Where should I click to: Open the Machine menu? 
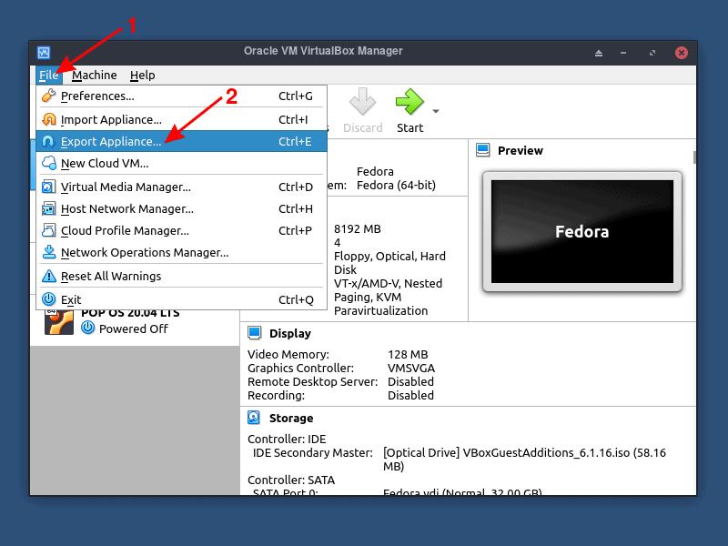[x=94, y=75]
